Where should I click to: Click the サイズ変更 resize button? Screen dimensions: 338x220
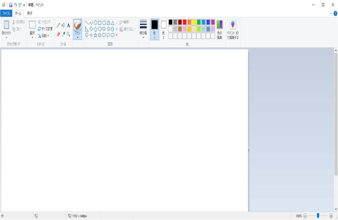(45, 29)
